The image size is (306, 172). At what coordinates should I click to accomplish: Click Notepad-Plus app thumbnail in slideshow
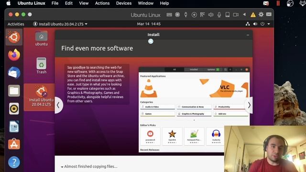194,137
